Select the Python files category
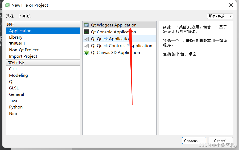239x150 pixels. coord(43,107)
